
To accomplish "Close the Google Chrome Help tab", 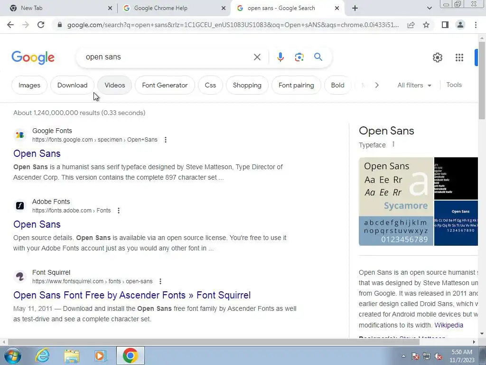I will pyautogui.click(x=223, y=9).
